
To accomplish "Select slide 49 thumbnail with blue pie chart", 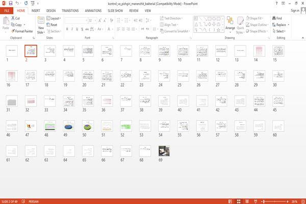I will [69, 126].
